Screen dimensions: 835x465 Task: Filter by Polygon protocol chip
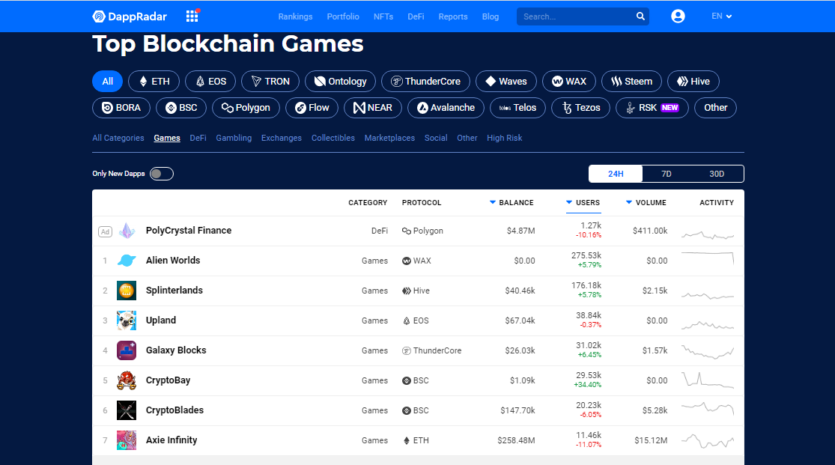coord(246,108)
